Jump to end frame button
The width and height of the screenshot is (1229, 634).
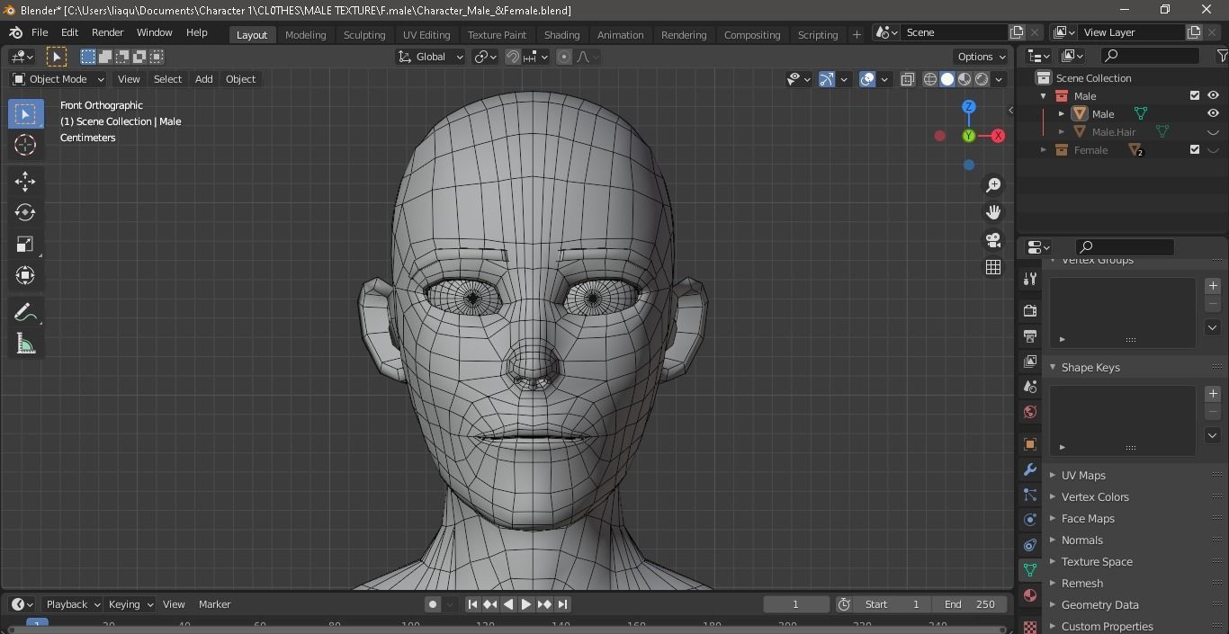point(562,604)
